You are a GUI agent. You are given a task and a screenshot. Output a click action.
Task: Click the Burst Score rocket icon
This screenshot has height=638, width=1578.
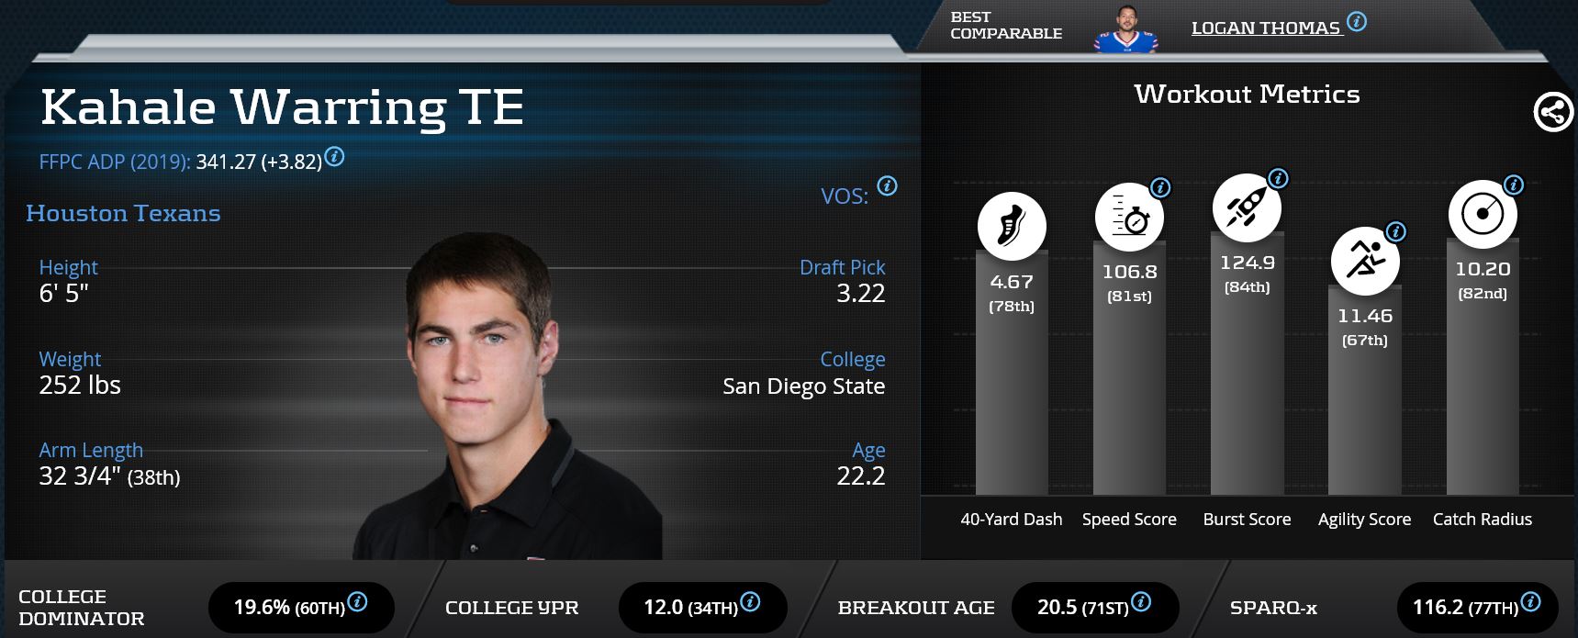(1247, 207)
